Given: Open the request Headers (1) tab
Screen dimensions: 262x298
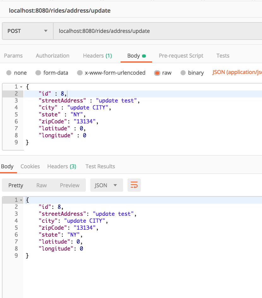Looking at the screenshot, I should [x=98, y=56].
